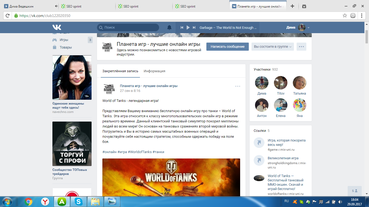Click member avatar Дима
Viewport: 369px width, 207px height.
point(262,83)
